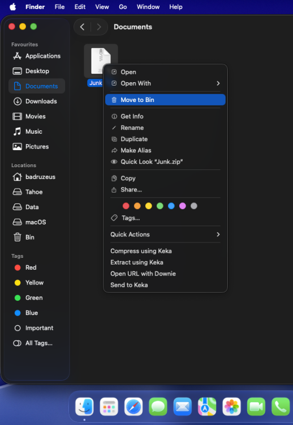Image resolution: width=293 pixels, height=425 pixels.
Task: Open Safari from the Dock
Action: coord(133,406)
